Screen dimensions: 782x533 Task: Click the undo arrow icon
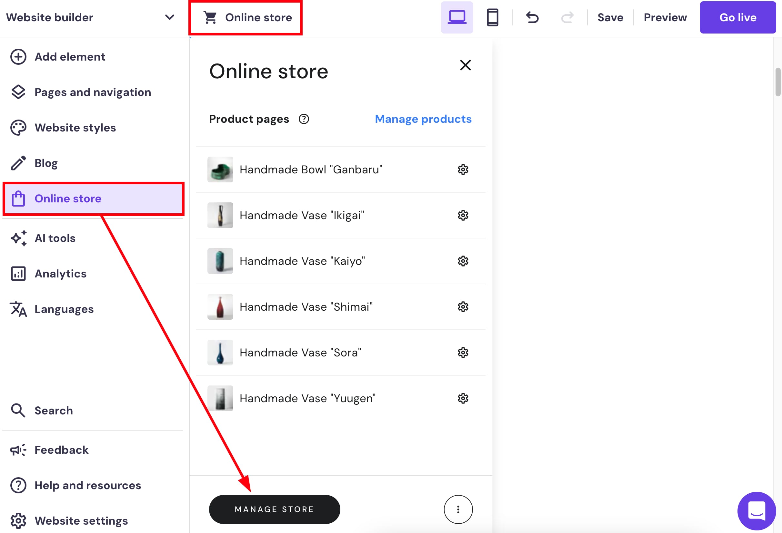pyautogui.click(x=532, y=17)
